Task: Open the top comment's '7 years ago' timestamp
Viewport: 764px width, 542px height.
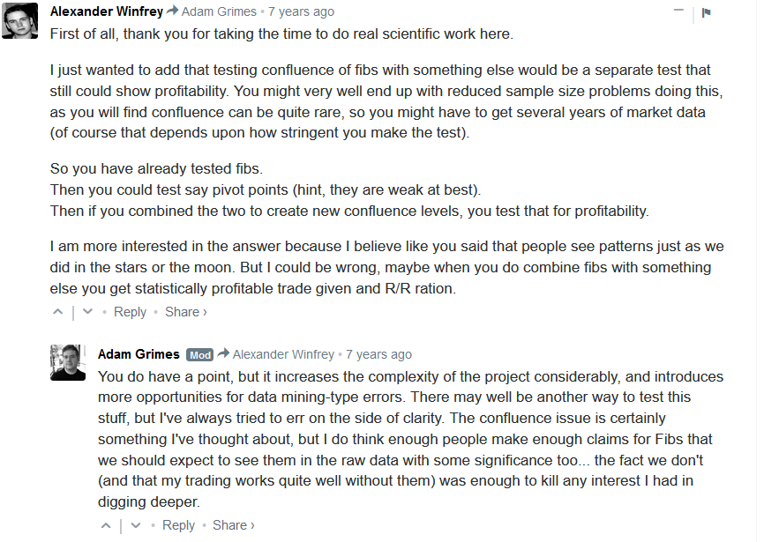Action: [x=301, y=12]
